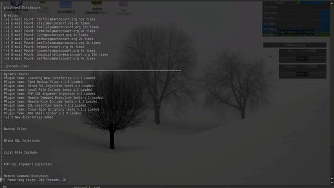
Task: Click the "Dynamic tests:" heading
Action: click(16, 74)
